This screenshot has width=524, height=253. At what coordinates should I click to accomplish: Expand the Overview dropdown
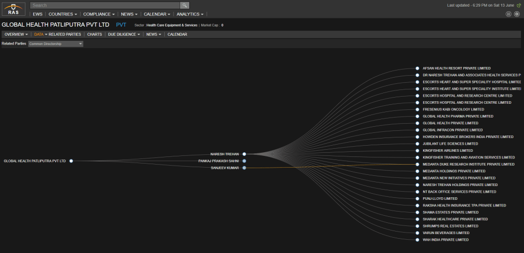(16, 34)
